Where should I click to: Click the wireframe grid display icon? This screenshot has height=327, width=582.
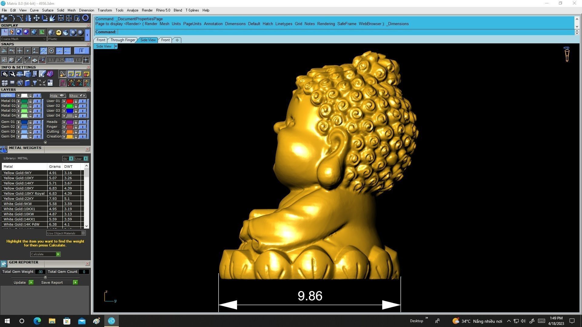click(x=4, y=32)
